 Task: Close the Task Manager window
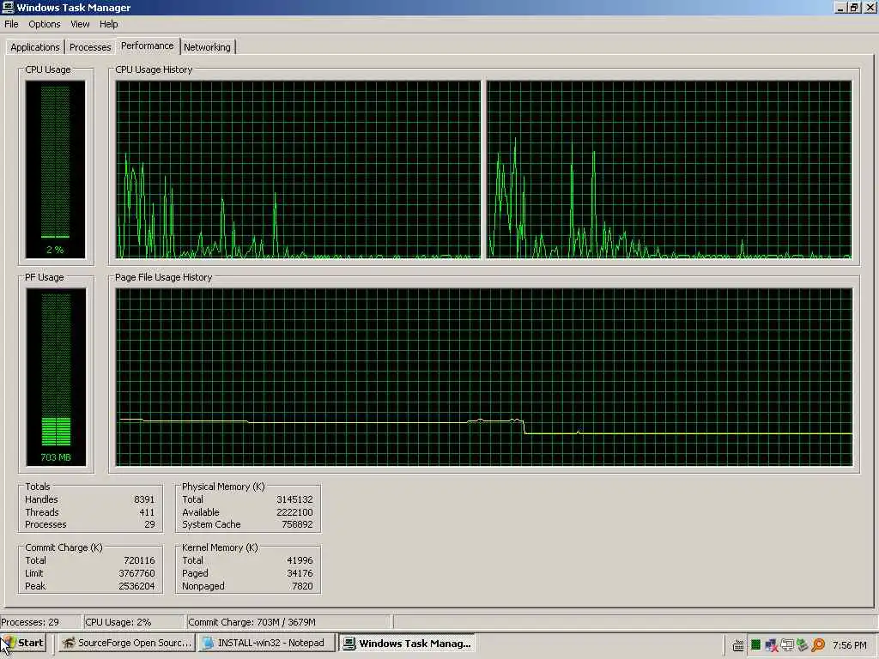[870, 7]
